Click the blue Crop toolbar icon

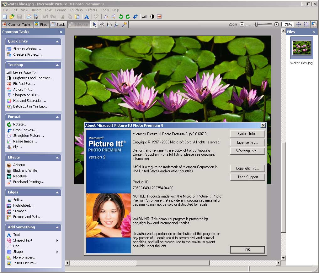135,17
